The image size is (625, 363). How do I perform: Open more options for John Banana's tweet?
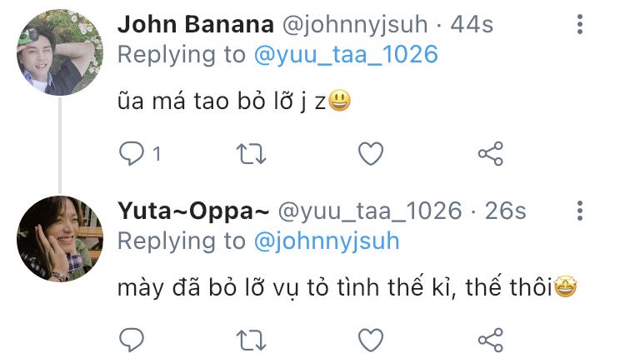[x=580, y=24]
